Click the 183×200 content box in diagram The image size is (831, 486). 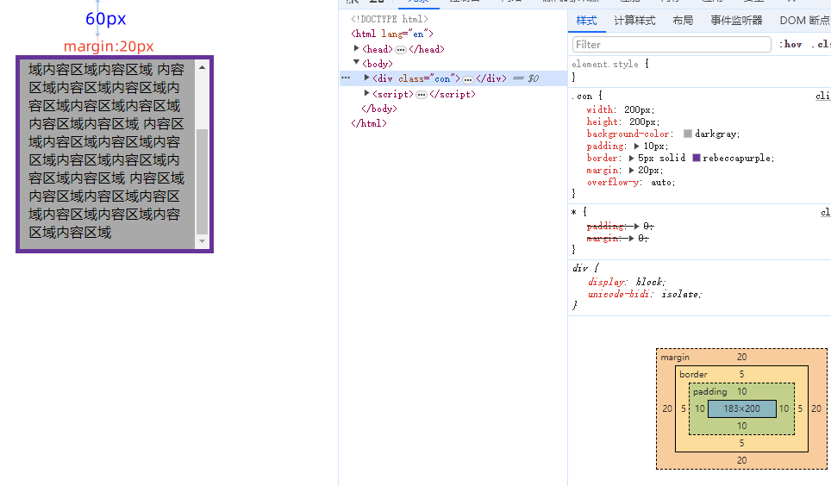[x=742, y=408]
